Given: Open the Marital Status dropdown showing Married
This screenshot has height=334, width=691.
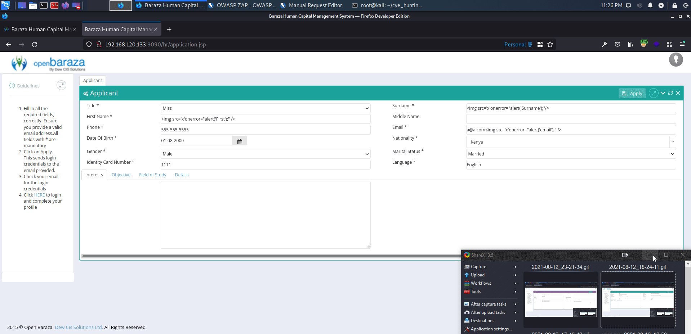Looking at the screenshot, I should coord(571,154).
